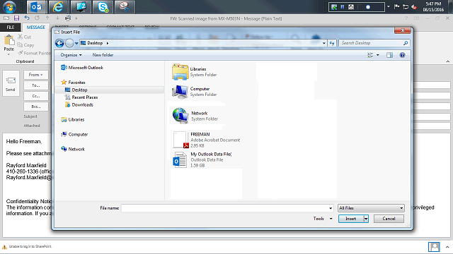
Task: Close the Insert File dialog
Action: click(403, 30)
